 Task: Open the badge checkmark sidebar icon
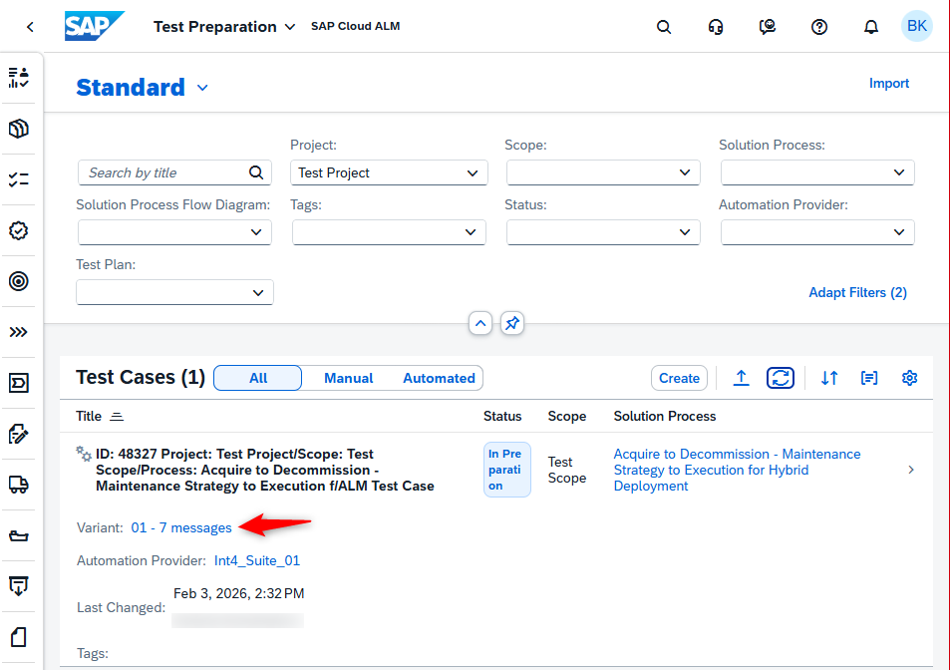point(19,230)
